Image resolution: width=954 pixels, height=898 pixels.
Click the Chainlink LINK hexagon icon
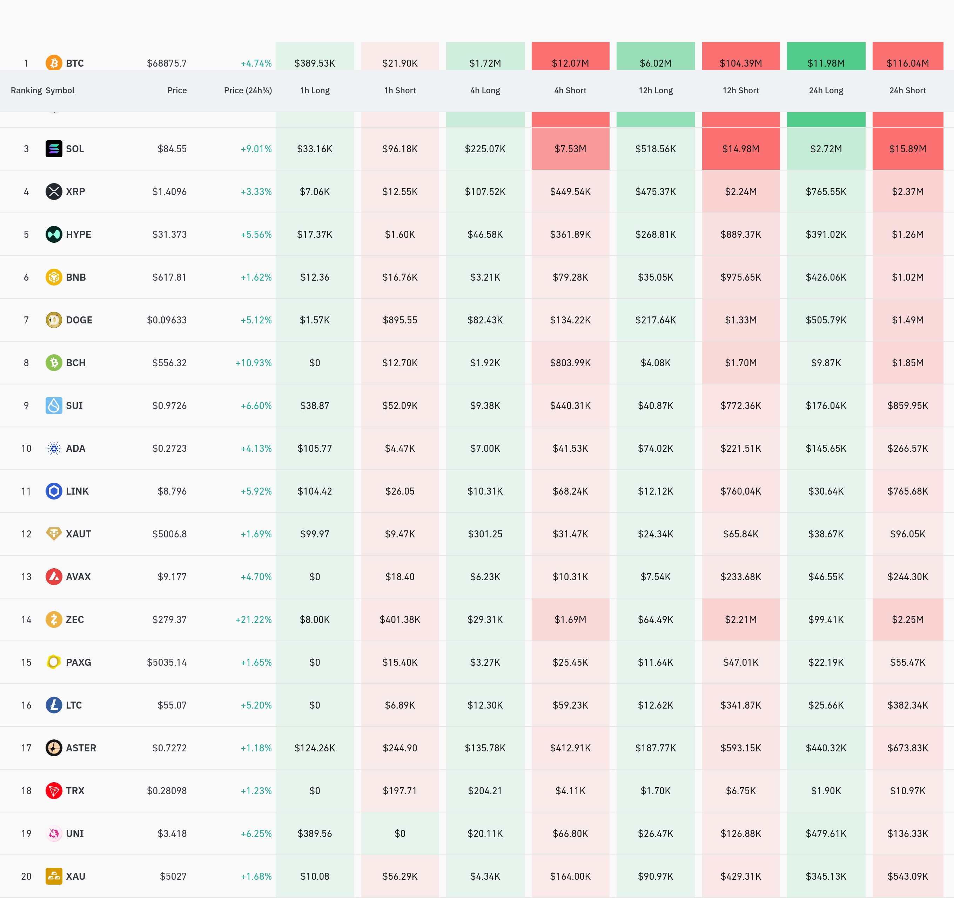pos(54,491)
